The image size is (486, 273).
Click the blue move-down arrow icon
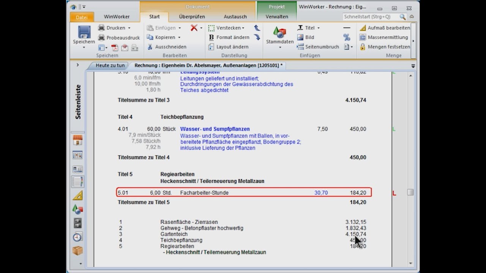257,37
